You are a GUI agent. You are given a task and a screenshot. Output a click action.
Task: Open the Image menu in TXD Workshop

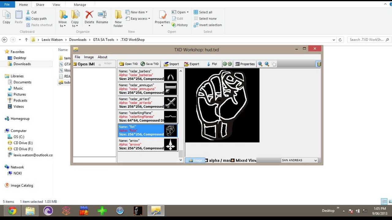tap(89, 57)
